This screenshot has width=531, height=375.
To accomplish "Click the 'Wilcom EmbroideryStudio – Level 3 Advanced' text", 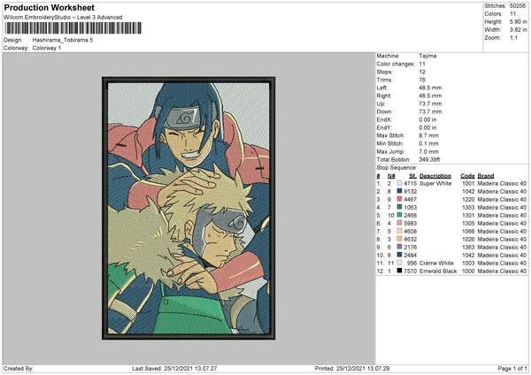I will tap(63, 18).
